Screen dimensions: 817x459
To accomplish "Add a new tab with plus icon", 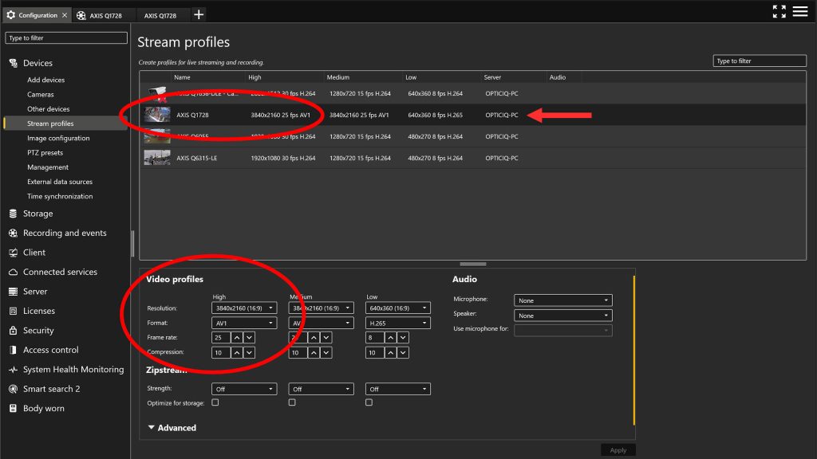I will point(199,14).
